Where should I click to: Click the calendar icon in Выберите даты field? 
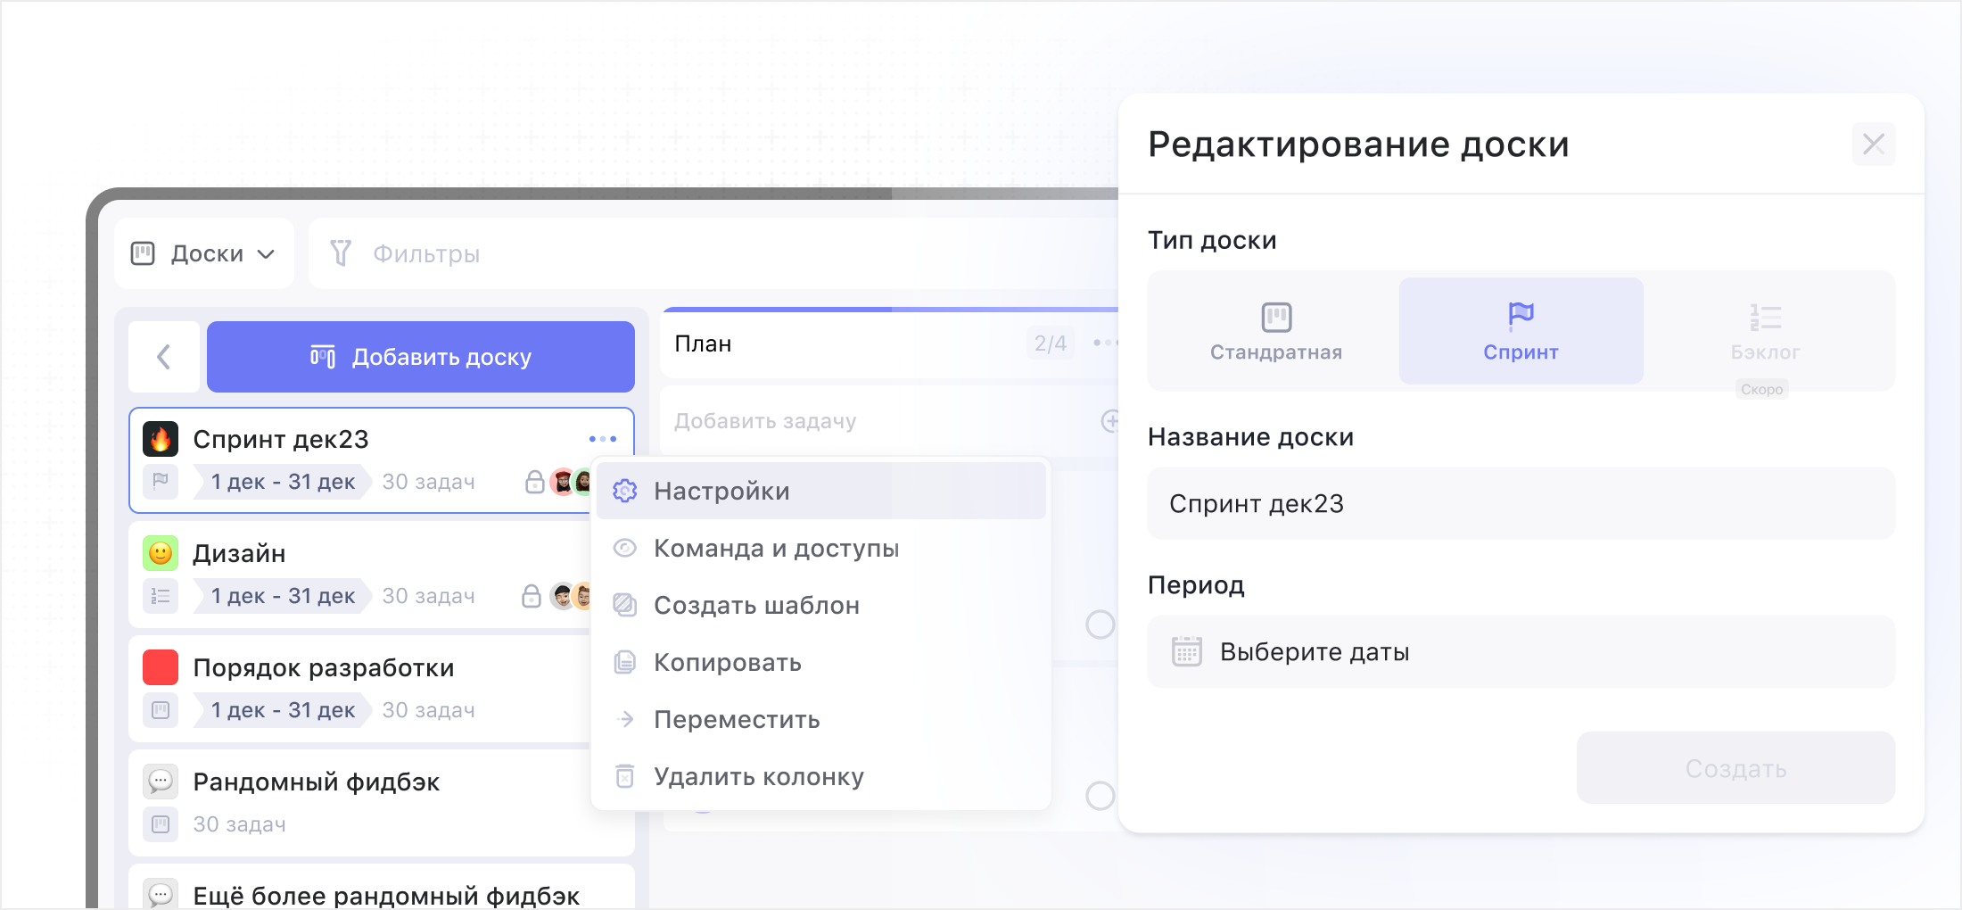[1186, 651]
